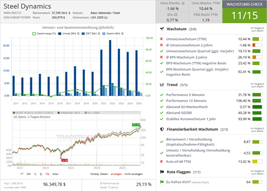Click green check next to EPS-Wachstum (TTM)

162,63
